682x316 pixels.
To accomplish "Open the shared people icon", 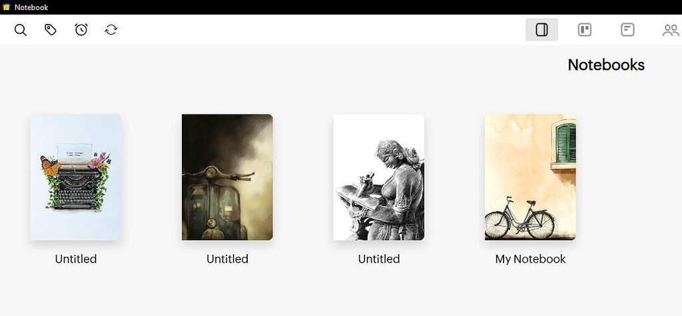I will tap(670, 30).
